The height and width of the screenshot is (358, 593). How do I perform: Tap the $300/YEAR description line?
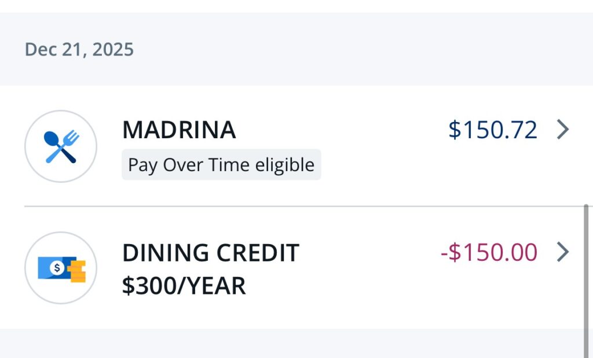point(184,286)
